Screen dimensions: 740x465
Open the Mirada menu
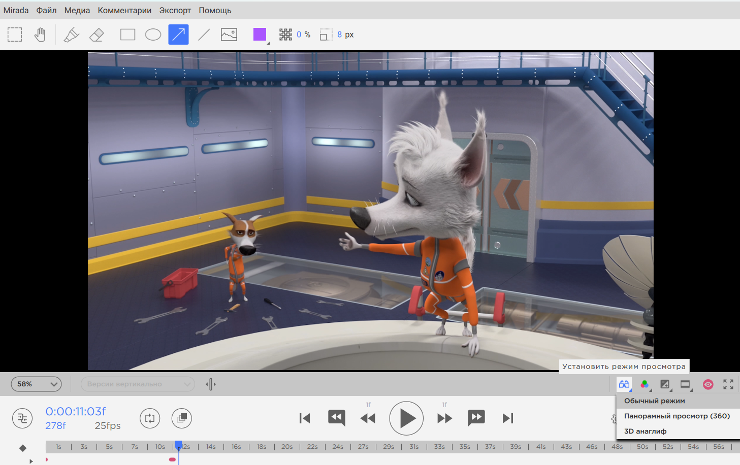pyautogui.click(x=16, y=10)
